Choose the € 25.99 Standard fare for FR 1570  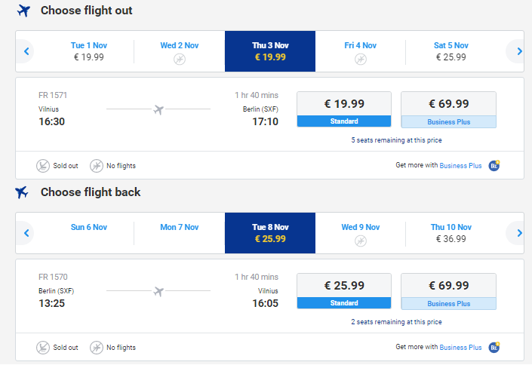click(344, 291)
